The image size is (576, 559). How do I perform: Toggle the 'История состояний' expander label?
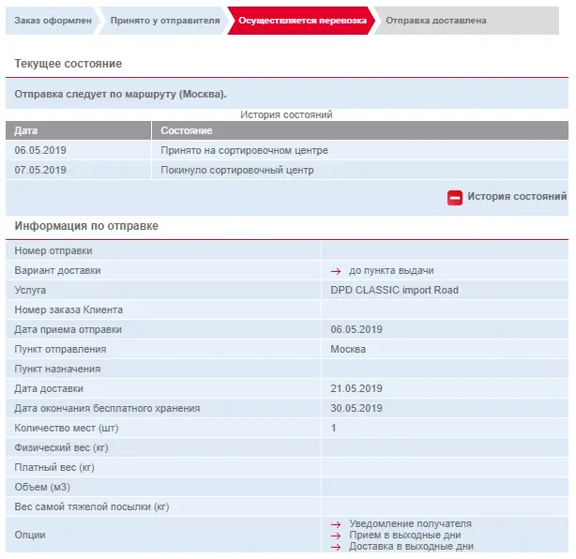click(517, 197)
